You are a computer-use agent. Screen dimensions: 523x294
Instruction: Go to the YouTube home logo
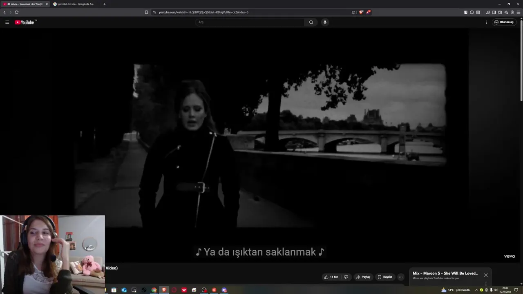coord(25,22)
